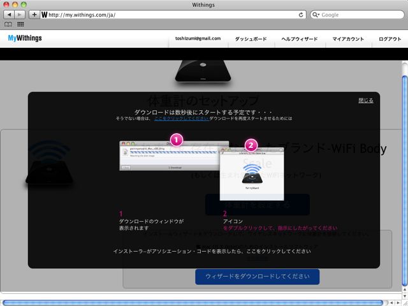Click the scroll left arrow at bottom

pos(392,303)
